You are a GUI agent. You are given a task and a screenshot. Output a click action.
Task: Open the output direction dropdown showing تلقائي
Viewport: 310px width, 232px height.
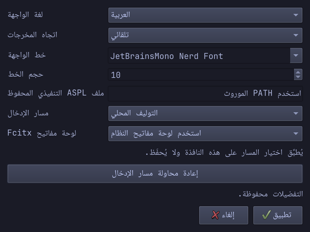[x=205, y=35]
